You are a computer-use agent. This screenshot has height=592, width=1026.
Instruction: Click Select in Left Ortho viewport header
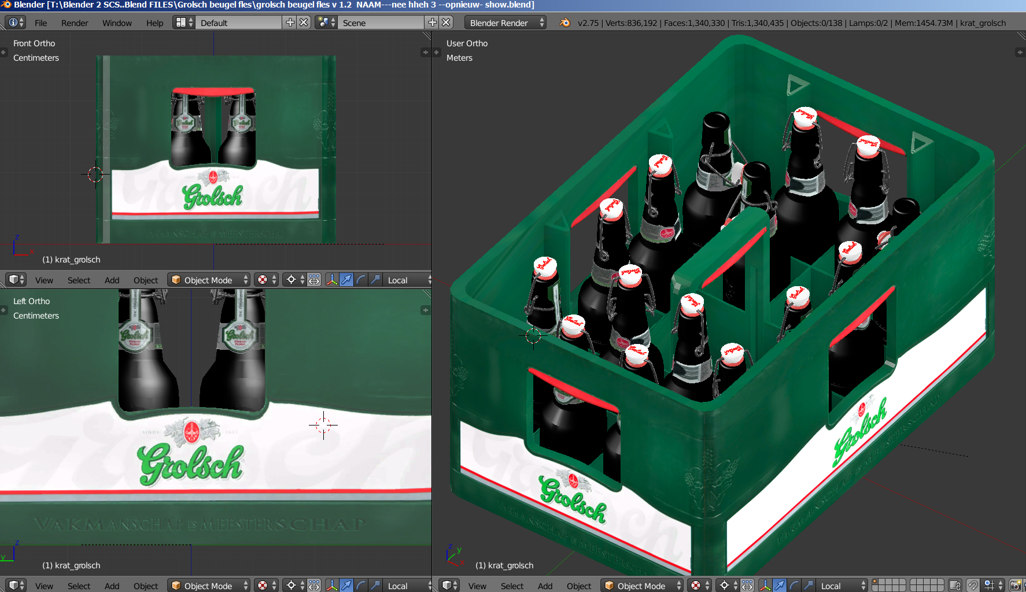(x=79, y=586)
